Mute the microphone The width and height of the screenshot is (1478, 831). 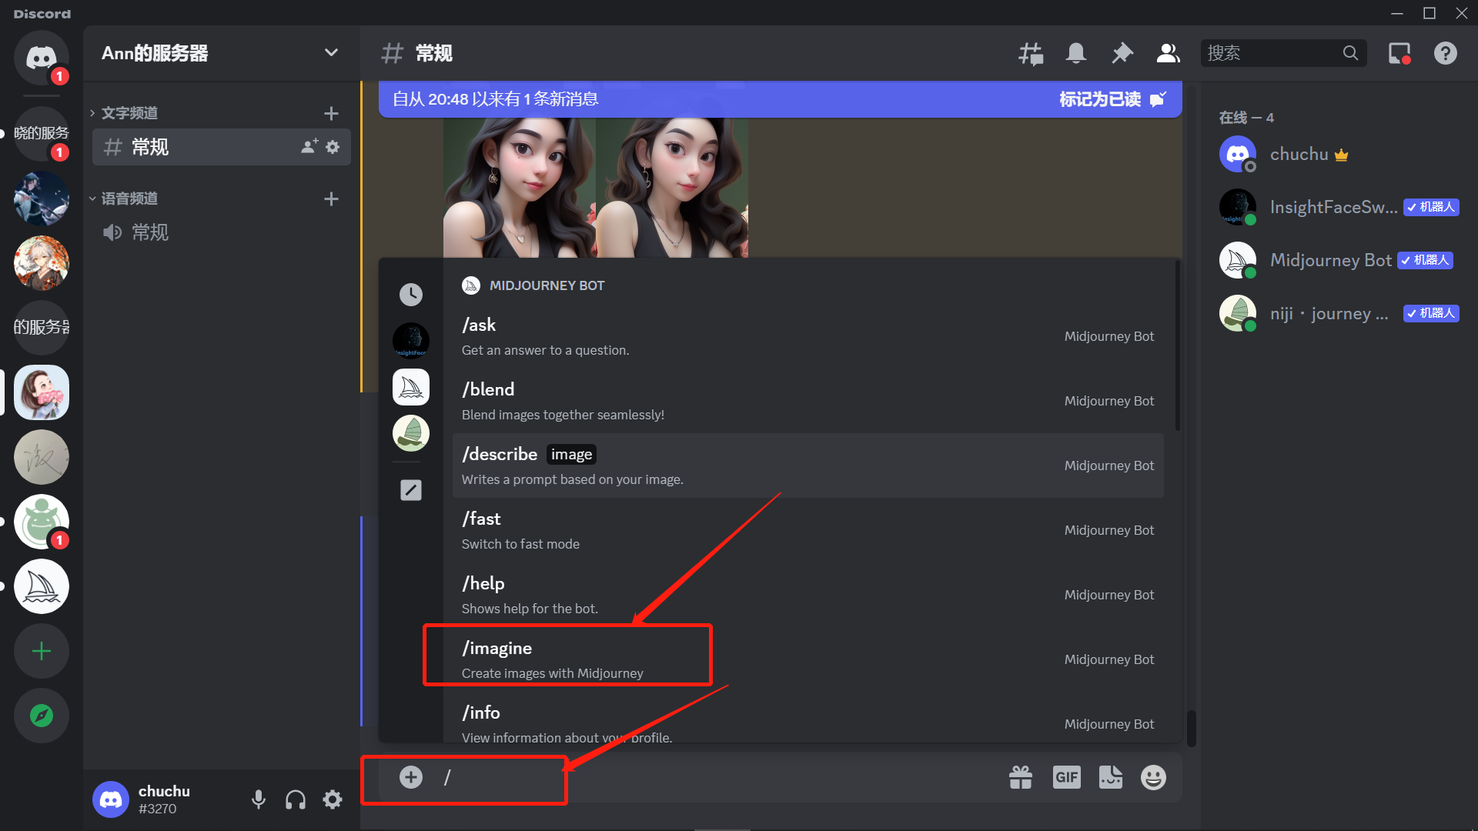(259, 799)
